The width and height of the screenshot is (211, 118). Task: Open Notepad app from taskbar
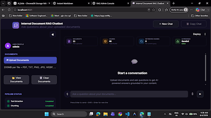click(149, 114)
